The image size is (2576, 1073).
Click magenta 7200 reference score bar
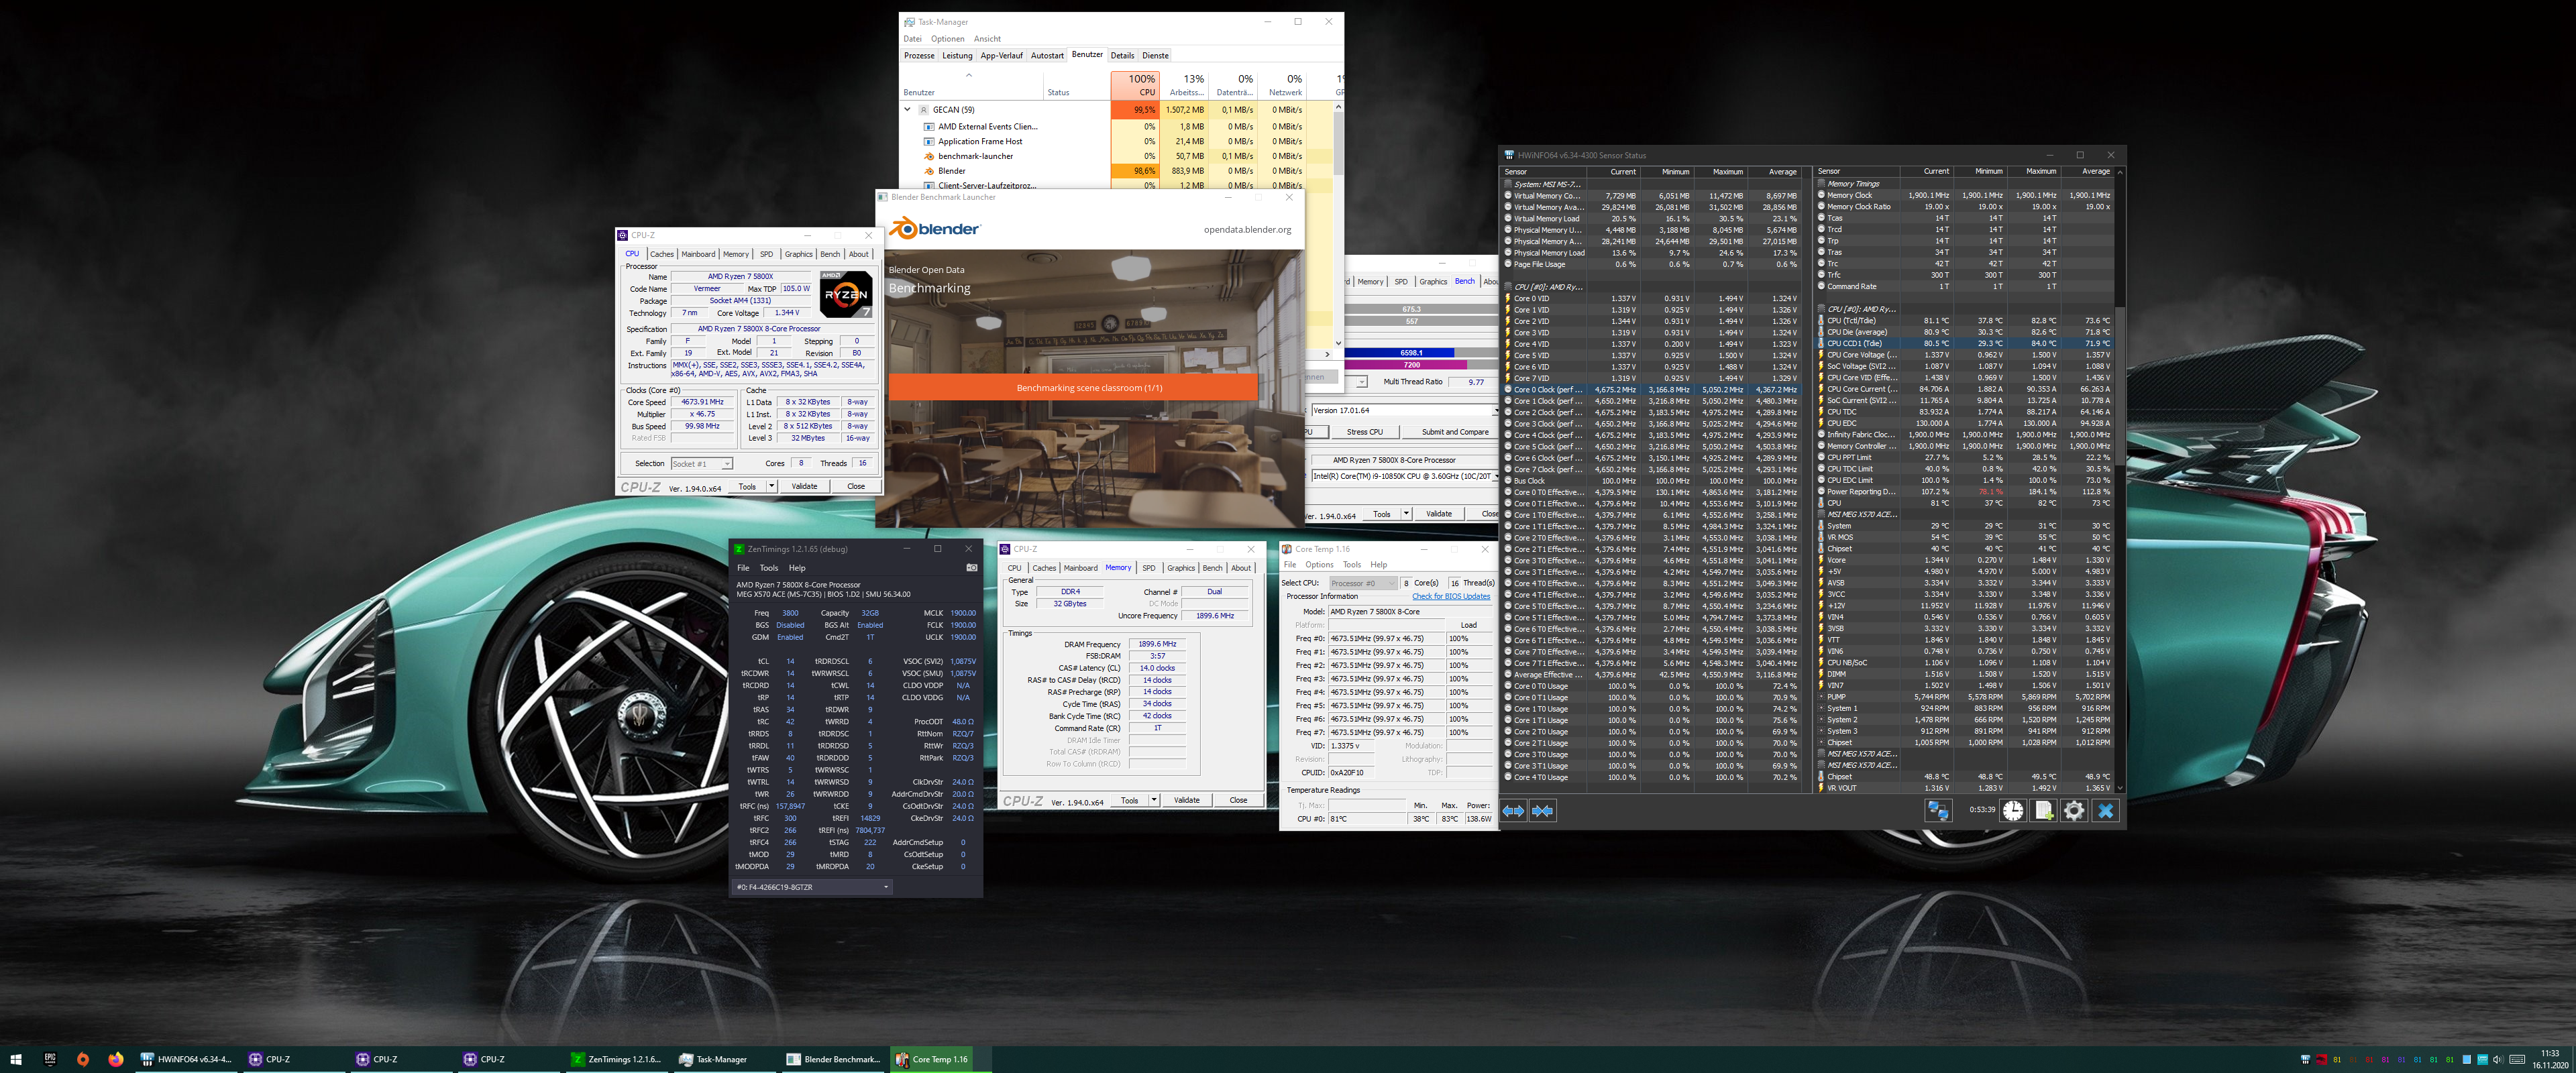1405,365
